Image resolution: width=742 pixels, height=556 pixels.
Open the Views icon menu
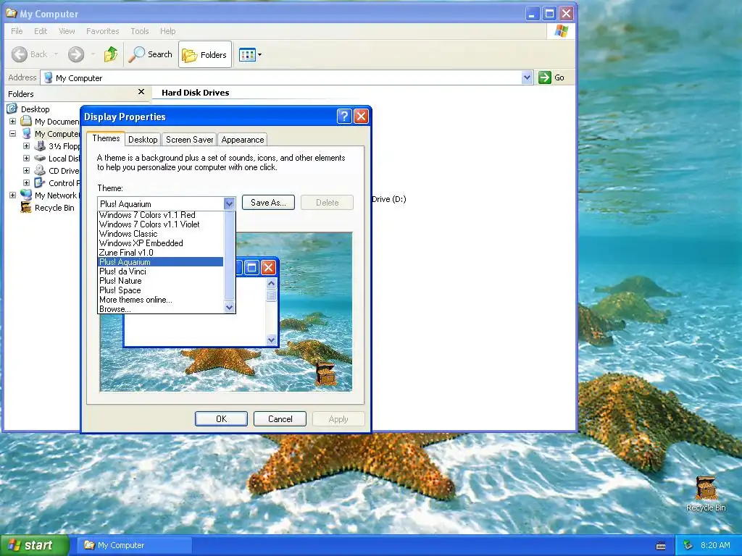click(x=250, y=55)
